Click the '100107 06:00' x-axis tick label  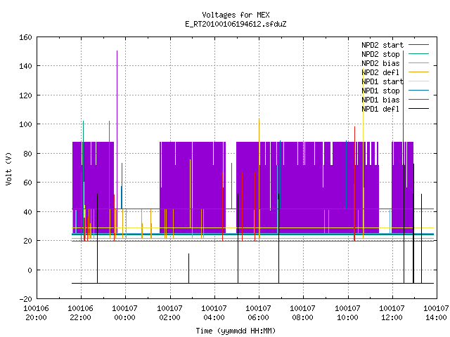(258, 313)
